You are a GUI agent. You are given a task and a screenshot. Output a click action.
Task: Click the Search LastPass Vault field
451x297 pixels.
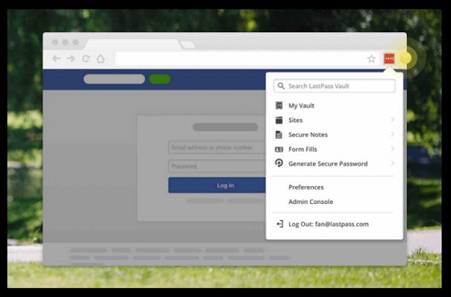(334, 86)
